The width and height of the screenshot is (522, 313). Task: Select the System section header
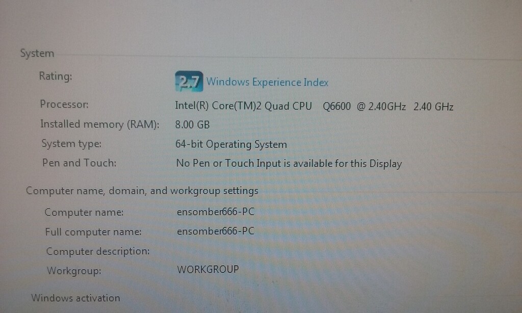(x=37, y=53)
